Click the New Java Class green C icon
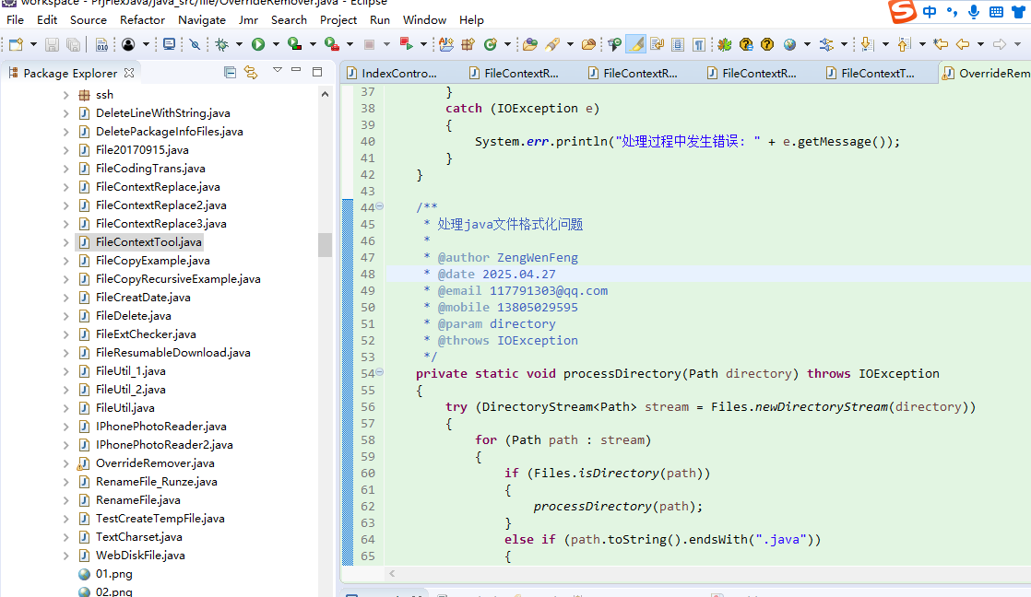This screenshot has height=597, width=1031. (491, 44)
